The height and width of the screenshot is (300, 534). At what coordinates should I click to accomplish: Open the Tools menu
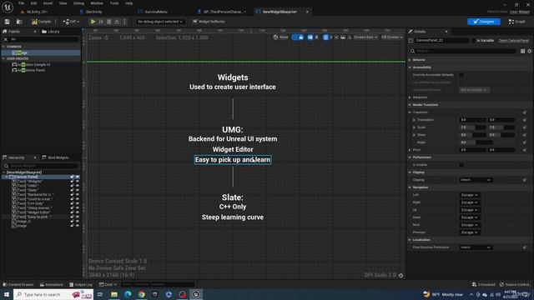(114, 3)
